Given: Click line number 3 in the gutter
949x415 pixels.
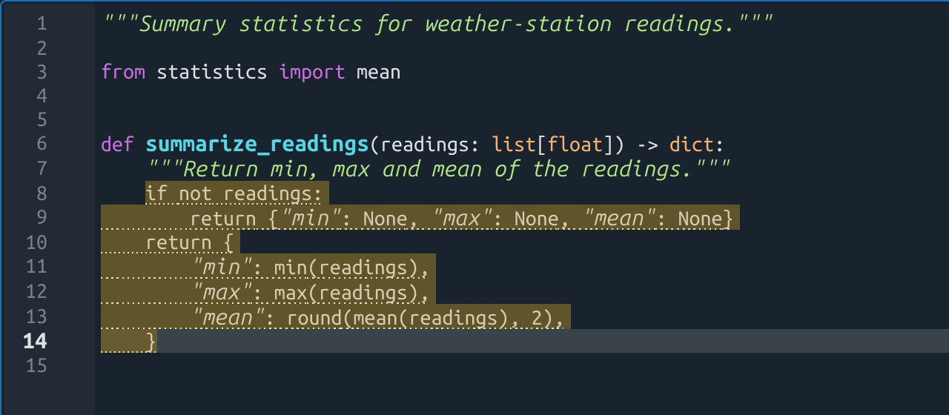Looking at the screenshot, I should 41,72.
